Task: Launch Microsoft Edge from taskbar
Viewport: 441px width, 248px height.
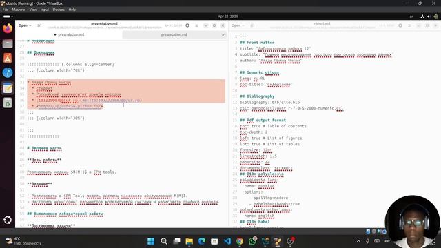Action: coord(202,241)
